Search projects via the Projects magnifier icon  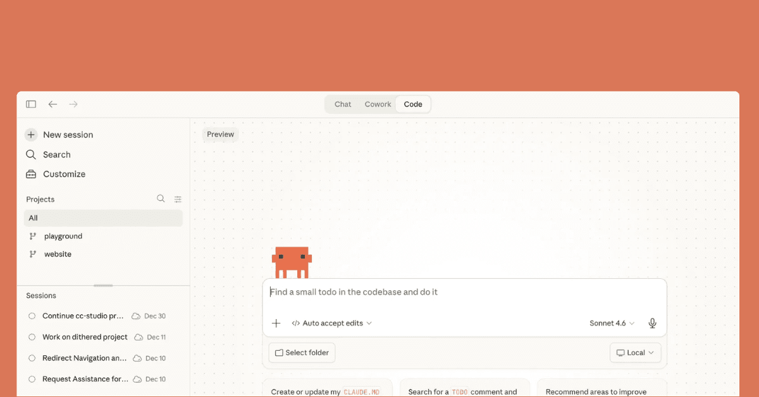[x=161, y=198]
